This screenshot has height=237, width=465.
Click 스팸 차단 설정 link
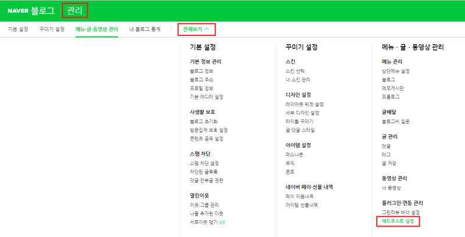pyautogui.click(x=205, y=163)
